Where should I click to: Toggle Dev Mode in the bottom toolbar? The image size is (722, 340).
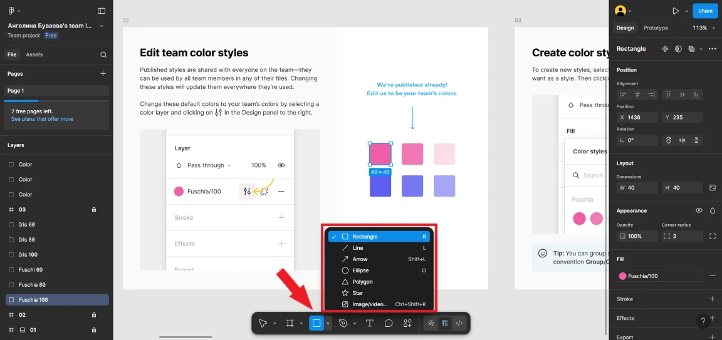click(459, 323)
